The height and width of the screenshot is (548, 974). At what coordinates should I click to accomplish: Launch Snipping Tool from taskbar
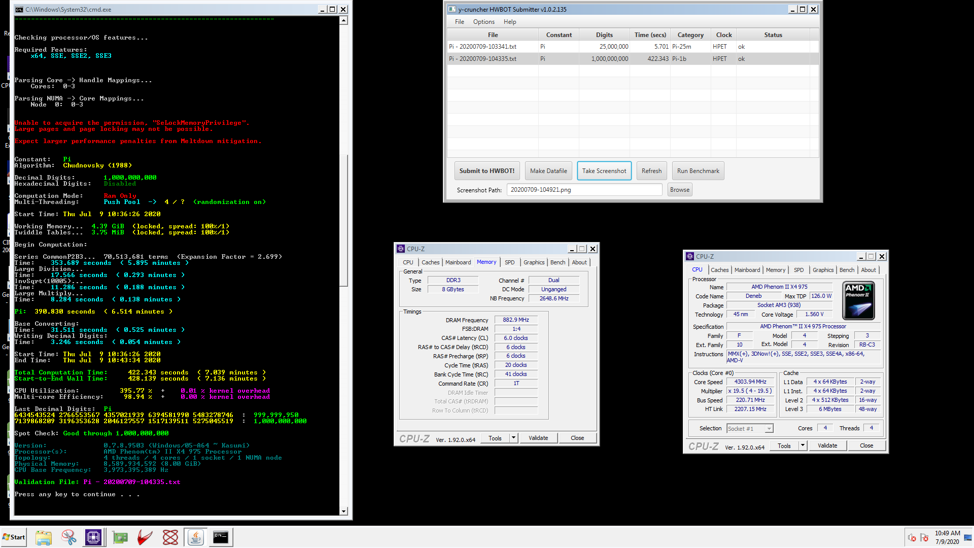68,537
